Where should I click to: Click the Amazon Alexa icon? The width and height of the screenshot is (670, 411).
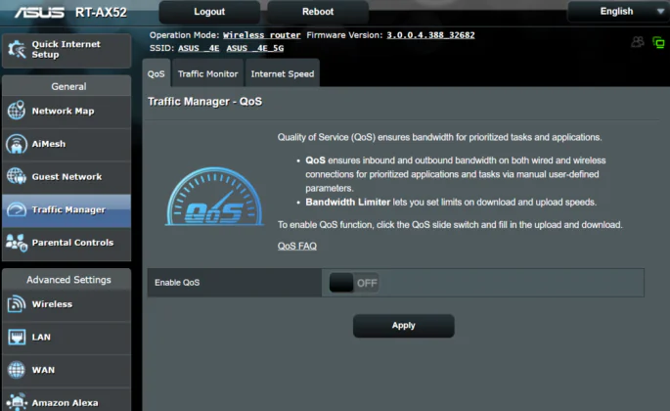click(x=17, y=402)
